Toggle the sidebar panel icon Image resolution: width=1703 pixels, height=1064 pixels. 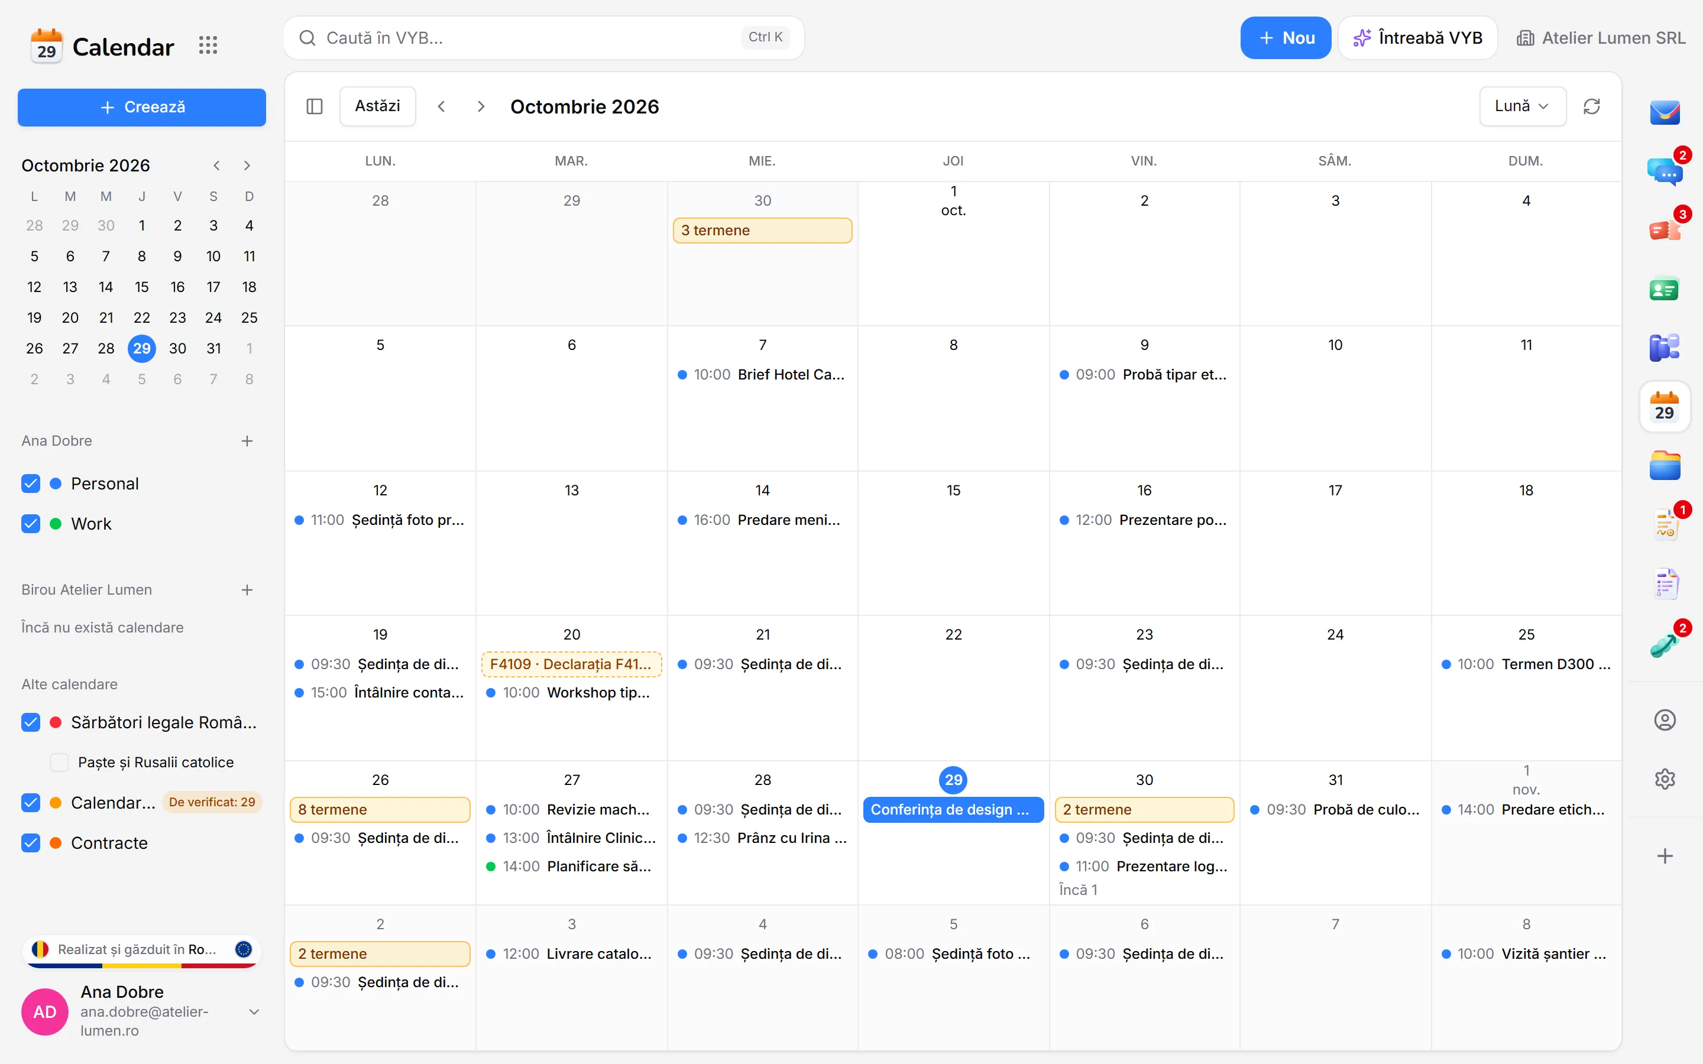point(315,106)
